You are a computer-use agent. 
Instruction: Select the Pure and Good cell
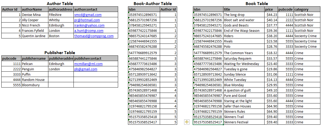click(x=244, y=96)
